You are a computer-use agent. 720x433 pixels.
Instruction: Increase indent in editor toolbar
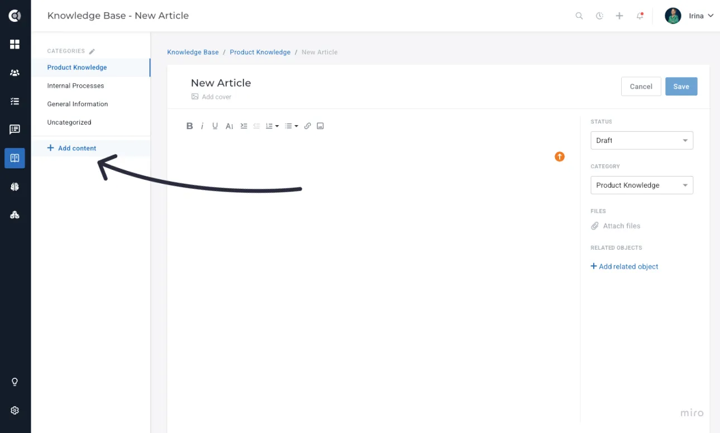(x=244, y=126)
